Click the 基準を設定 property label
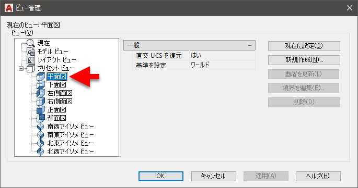Image resolution: width=358 pixels, height=188 pixels. click(x=151, y=65)
